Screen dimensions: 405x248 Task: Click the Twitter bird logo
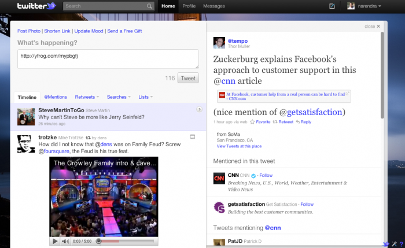pyautogui.click(x=36, y=6)
